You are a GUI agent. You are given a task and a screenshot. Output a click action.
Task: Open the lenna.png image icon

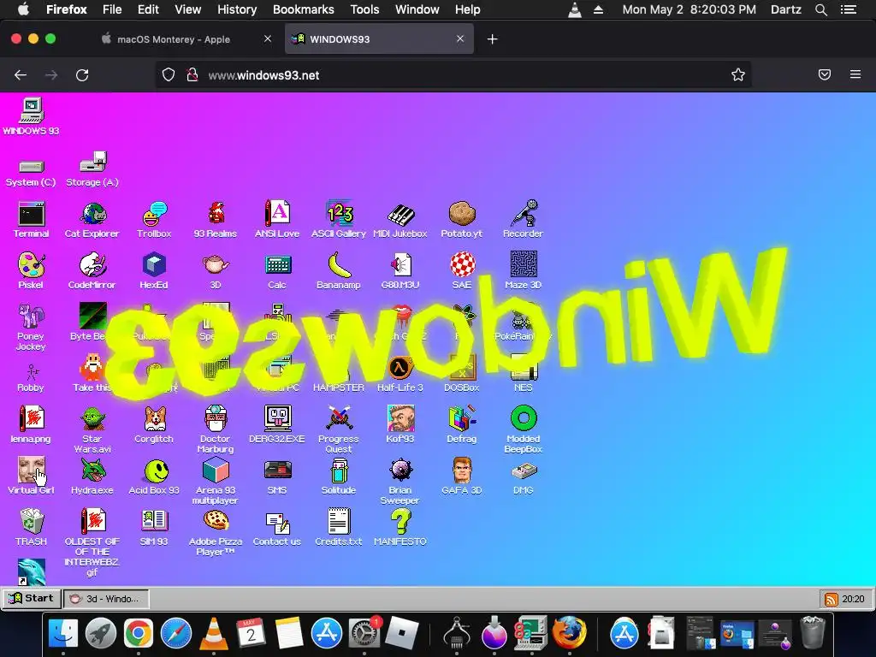tap(32, 419)
